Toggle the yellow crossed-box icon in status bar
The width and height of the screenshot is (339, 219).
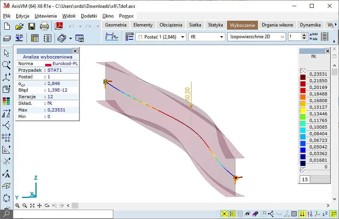click(x=224, y=214)
